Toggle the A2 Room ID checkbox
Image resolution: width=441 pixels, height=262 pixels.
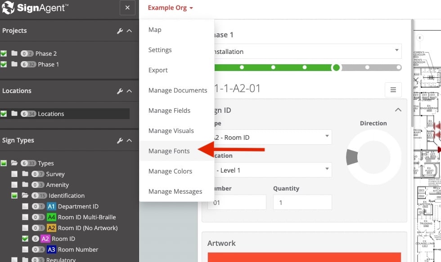[x=26, y=239]
